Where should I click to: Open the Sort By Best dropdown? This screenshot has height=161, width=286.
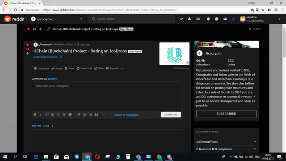pyautogui.click(x=48, y=126)
